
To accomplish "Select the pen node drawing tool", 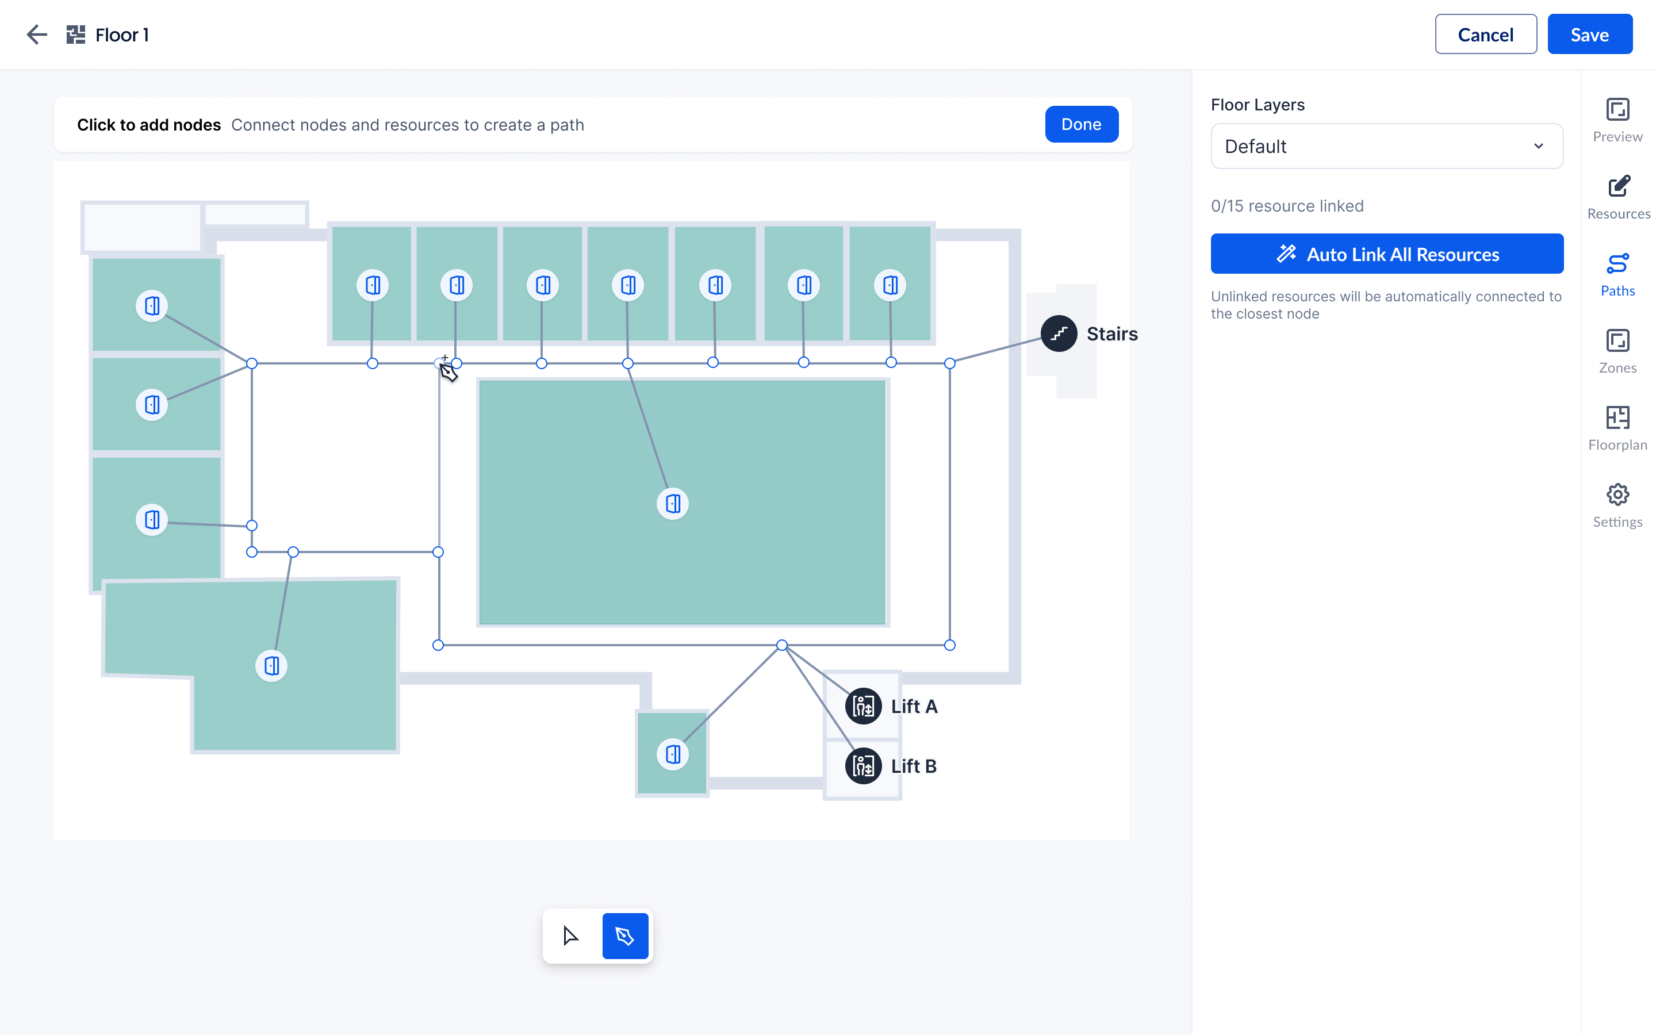I will coord(625,936).
